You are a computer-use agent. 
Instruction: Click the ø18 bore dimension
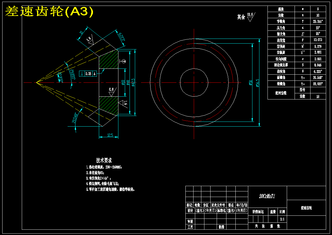[x=123, y=83]
